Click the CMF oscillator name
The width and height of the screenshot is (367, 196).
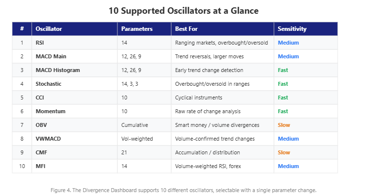click(x=41, y=152)
